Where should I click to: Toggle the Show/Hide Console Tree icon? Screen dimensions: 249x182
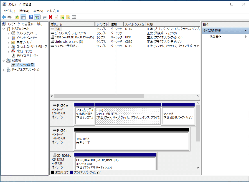coord(23,17)
